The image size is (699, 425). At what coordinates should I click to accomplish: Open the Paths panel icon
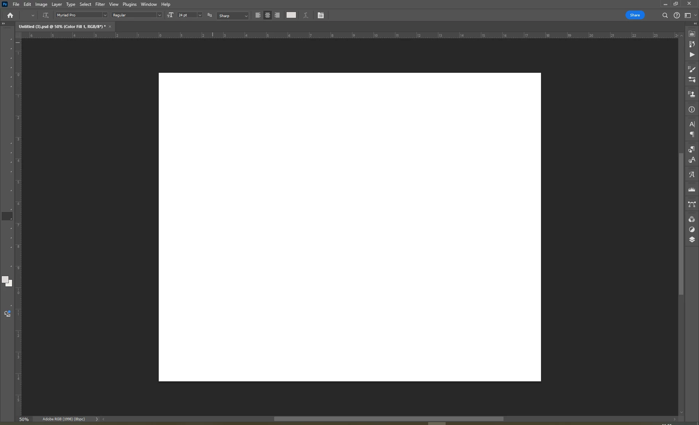(x=692, y=204)
